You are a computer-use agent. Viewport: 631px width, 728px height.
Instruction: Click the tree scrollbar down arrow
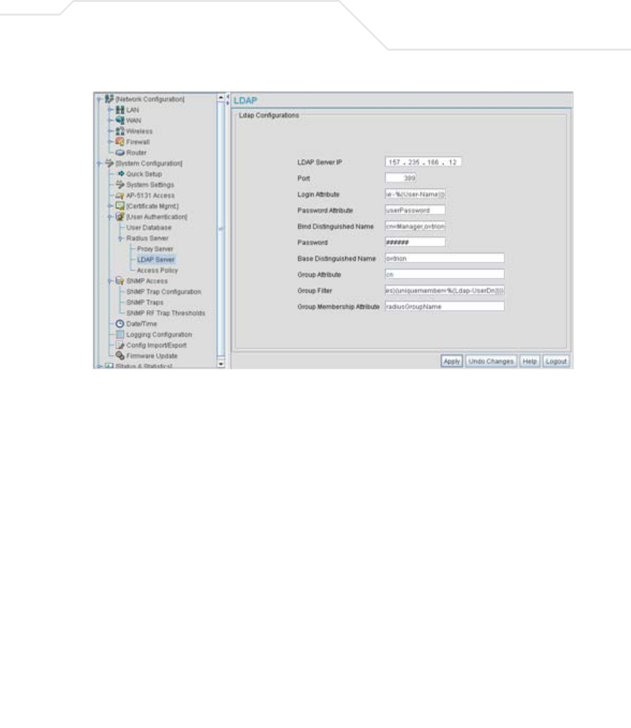pyautogui.click(x=221, y=364)
